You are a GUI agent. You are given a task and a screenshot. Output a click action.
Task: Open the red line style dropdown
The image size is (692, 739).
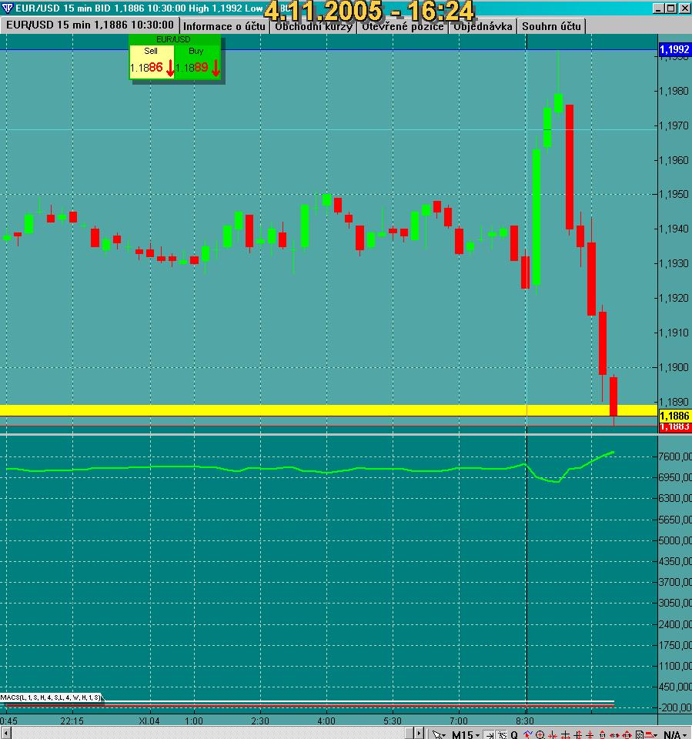tap(651, 734)
